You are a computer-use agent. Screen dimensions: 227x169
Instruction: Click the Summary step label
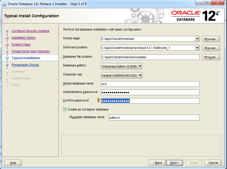[18, 71]
